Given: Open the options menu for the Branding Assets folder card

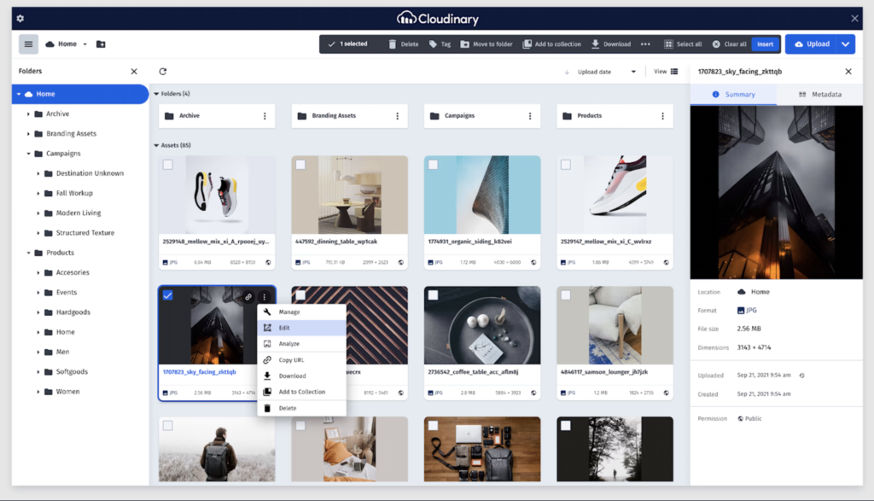Looking at the screenshot, I should point(398,116).
